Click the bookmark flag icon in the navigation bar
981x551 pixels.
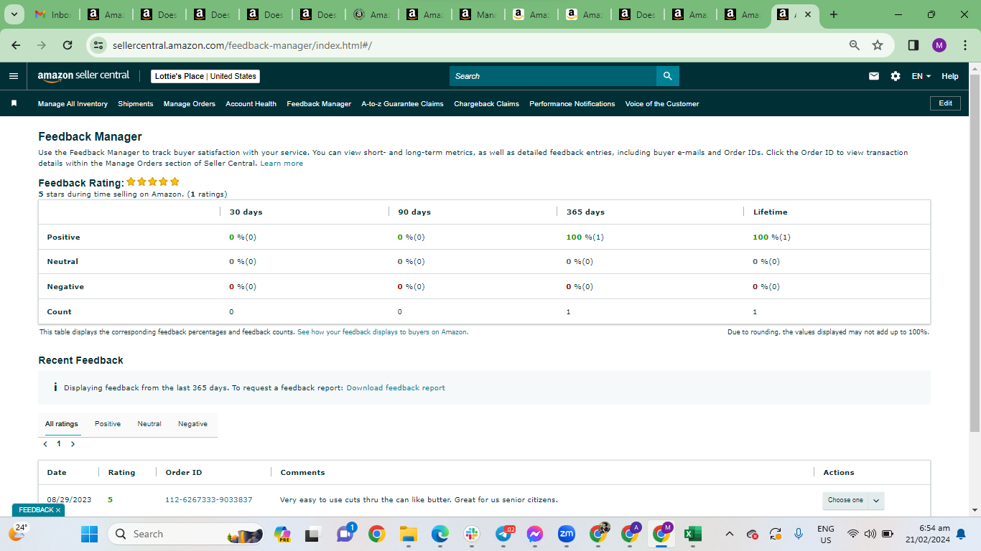[14, 103]
